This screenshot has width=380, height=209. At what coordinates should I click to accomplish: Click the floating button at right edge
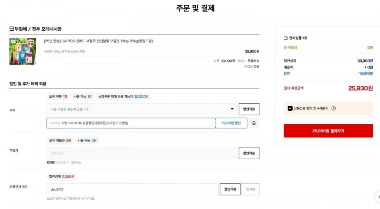[x=377, y=197]
